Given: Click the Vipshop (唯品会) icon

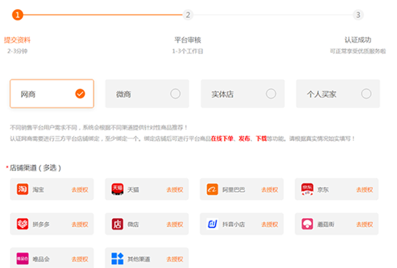Looking at the screenshot, I should pyautogui.click(x=22, y=258).
